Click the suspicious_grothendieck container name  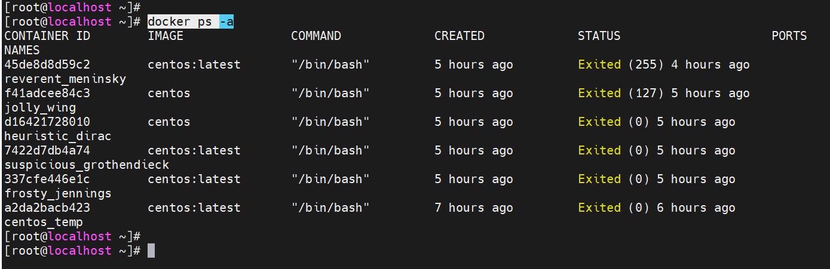point(87,165)
